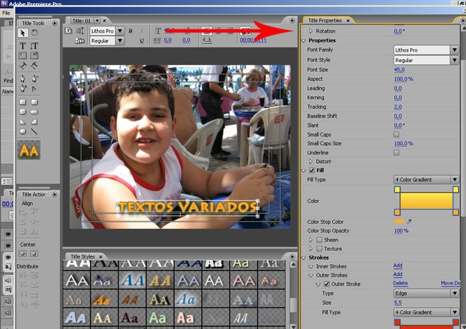The width and height of the screenshot is (466, 329).
Task: Toggle the Underline checkbox
Action: click(x=396, y=152)
